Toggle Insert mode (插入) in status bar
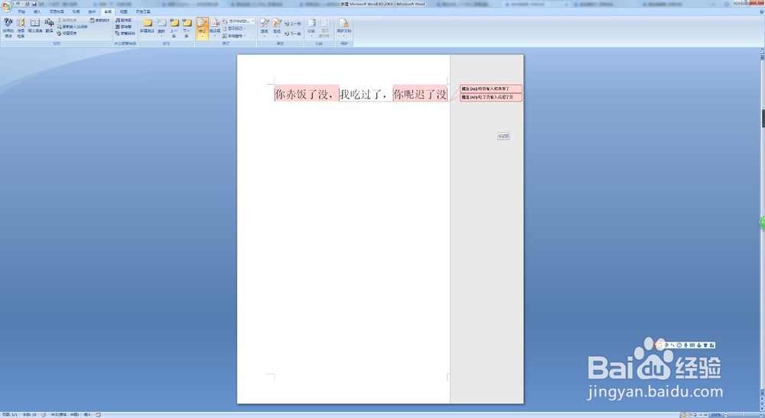 (x=87, y=415)
